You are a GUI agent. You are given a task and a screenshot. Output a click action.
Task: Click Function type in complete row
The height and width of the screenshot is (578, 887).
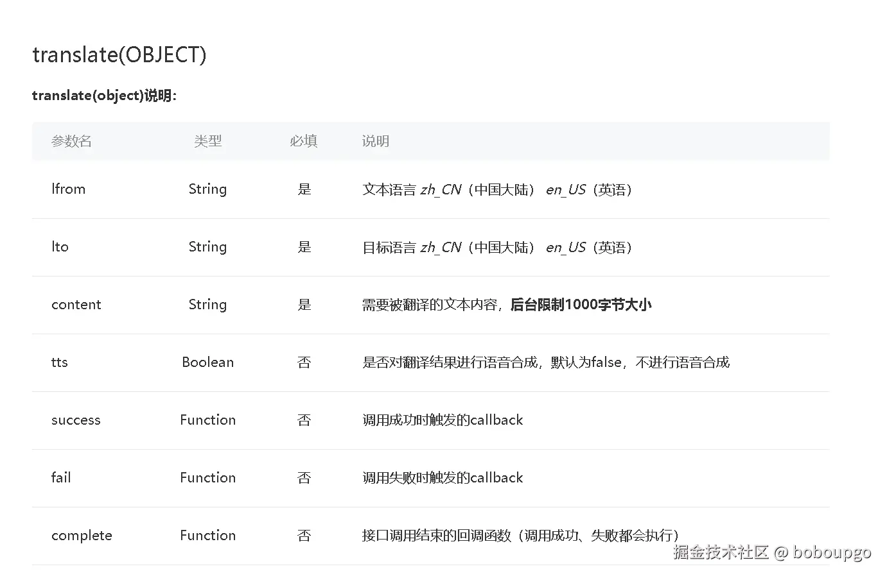207,536
